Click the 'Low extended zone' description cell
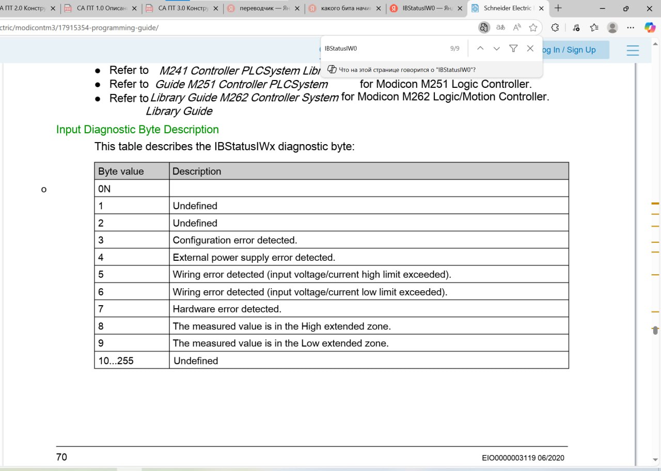The image size is (661, 471). pyautogui.click(x=369, y=343)
